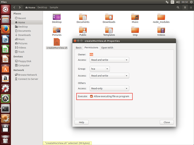Click Browse Network in sidebar

tap(27, 75)
